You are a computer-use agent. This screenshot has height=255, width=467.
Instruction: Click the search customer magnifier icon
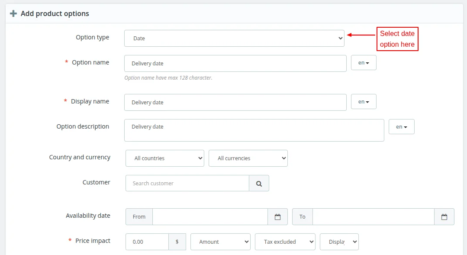click(259, 184)
